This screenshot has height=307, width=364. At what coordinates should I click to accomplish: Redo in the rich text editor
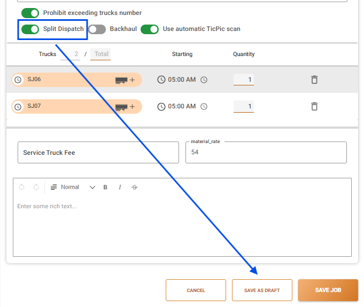coord(36,187)
